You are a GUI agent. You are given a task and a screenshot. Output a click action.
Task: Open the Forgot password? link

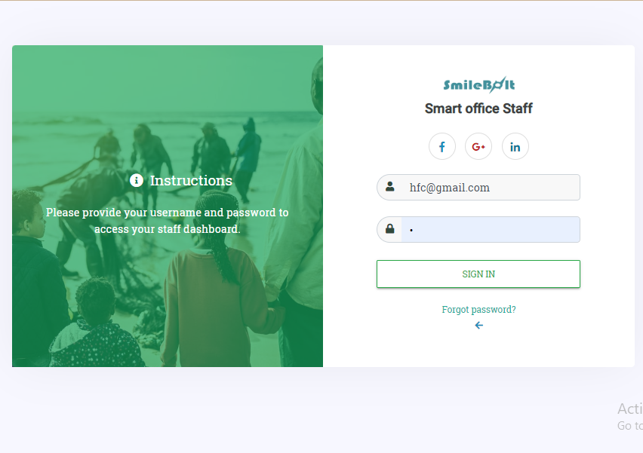coord(478,309)
